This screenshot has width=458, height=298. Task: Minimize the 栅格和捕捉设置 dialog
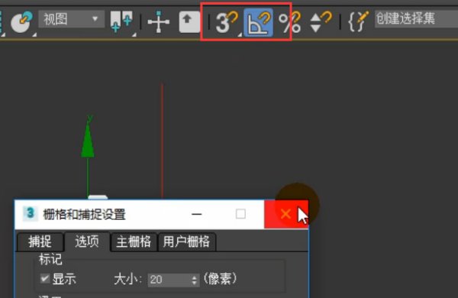tap(197, 215)
